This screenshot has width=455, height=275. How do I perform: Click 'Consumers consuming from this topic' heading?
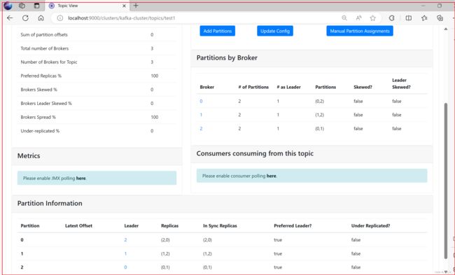coord(255,153)
